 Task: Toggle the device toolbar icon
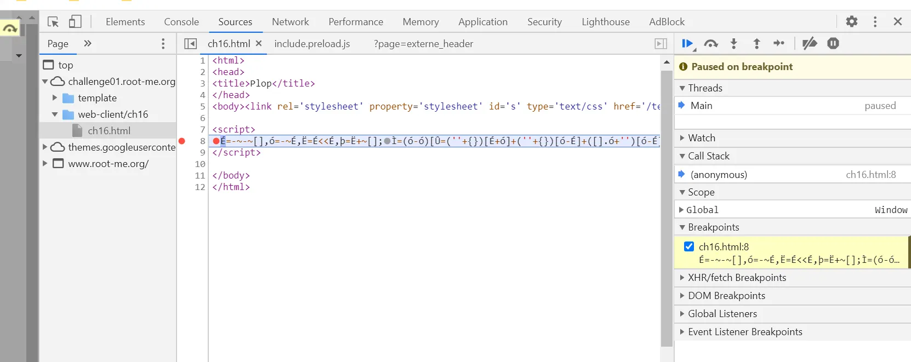pos(75,22)
